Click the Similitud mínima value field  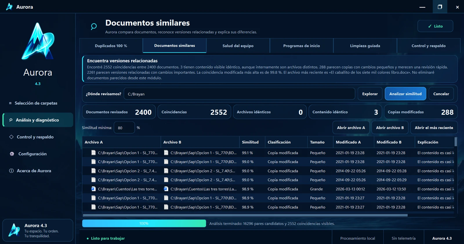[x=124, y=128]
